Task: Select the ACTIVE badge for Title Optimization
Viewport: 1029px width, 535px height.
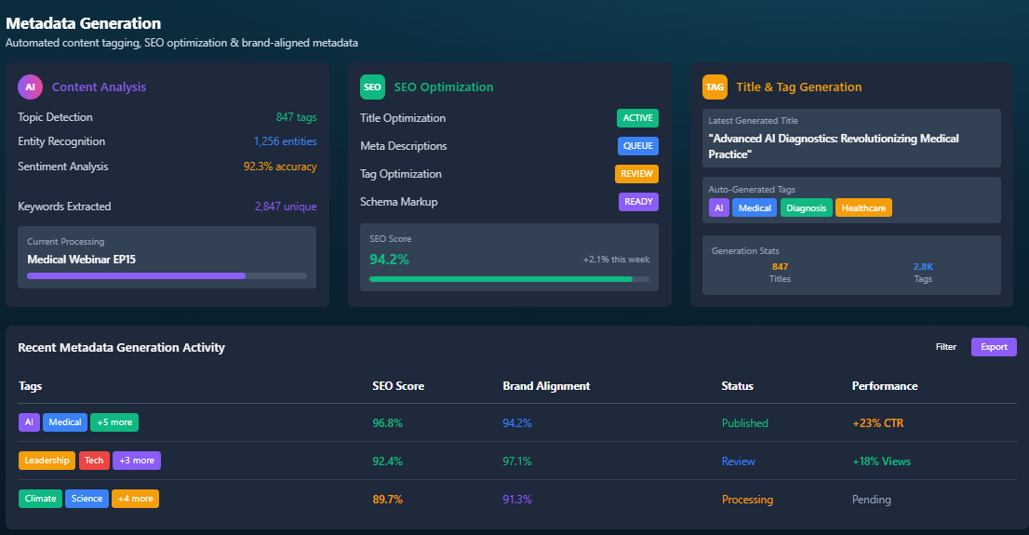Action: coord(637,118)
